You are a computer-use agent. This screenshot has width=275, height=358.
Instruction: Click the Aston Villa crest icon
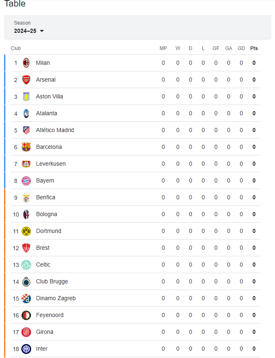coord(26,97)
